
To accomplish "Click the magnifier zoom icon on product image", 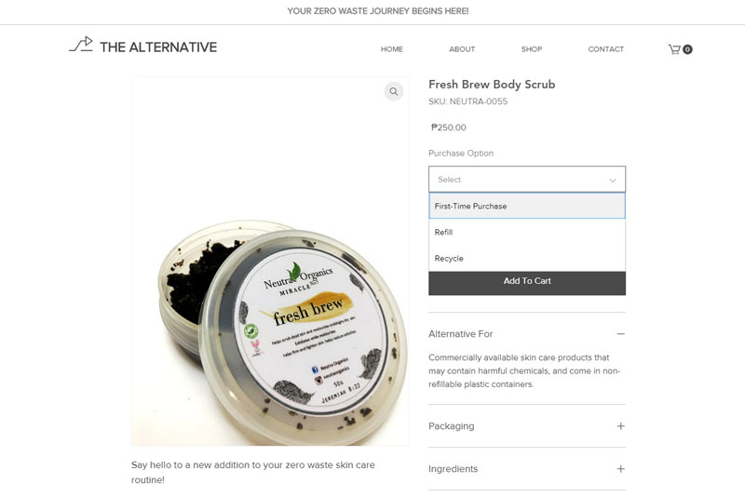I will (394, 91).
